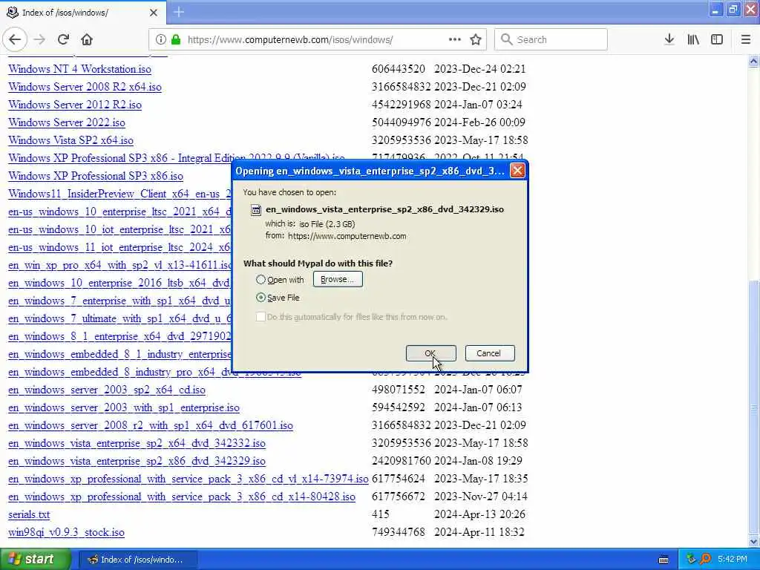Close the Index of /isos/windows/ tab

click(x=154, y=13)
